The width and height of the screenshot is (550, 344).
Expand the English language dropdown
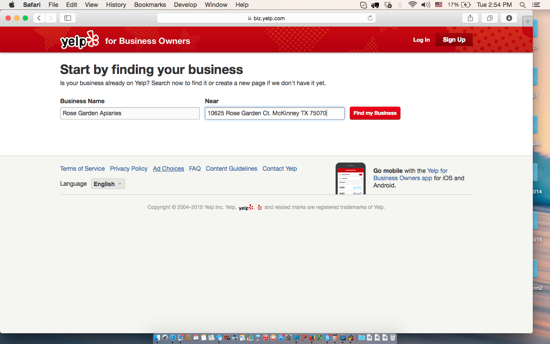(108, 184)
